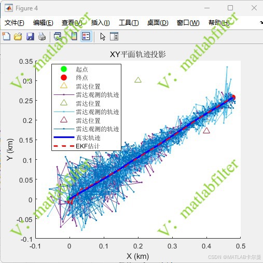Open the Property Inspector icon
The image size is (263, 263).
[x=114, y=36]
